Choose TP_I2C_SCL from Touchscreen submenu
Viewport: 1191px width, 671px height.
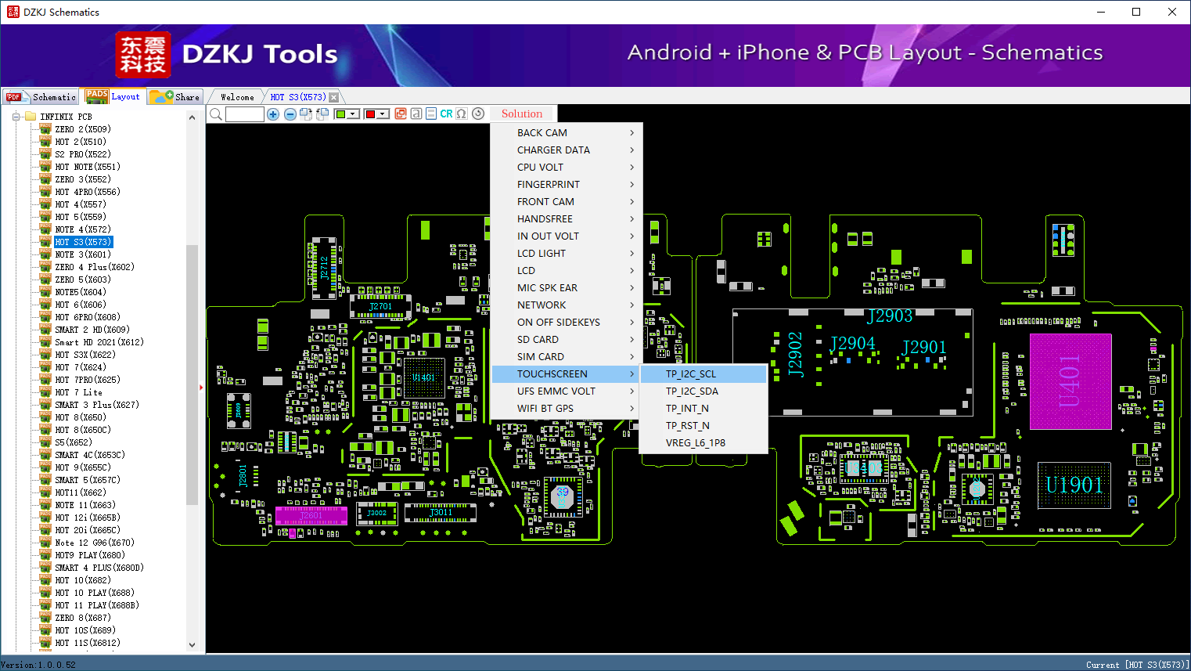[703, 374]
